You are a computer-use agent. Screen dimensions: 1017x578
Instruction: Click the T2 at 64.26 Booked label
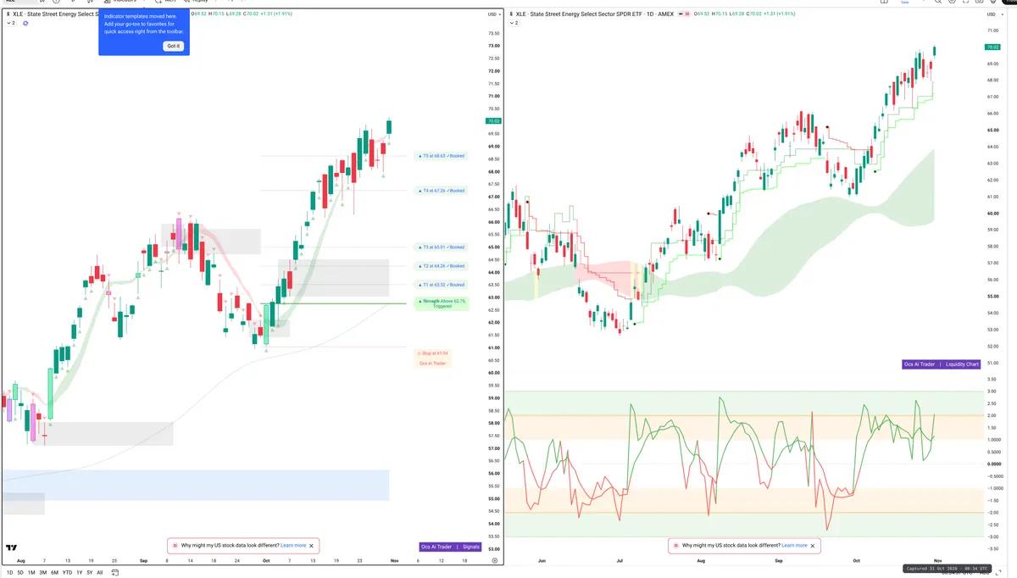(442, 266)
